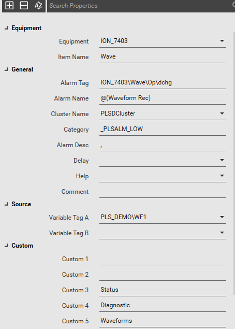Click the collapse all properties icon
The image size is (235, 329).
pyautogui.click(x=24, y=6)
